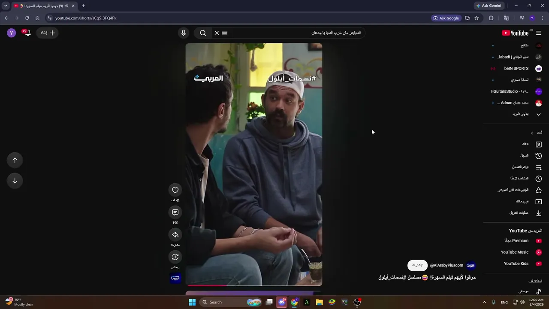Open File Explorer from the taskbar
This screenshot has width=549, height=309.
coord(319,302)
